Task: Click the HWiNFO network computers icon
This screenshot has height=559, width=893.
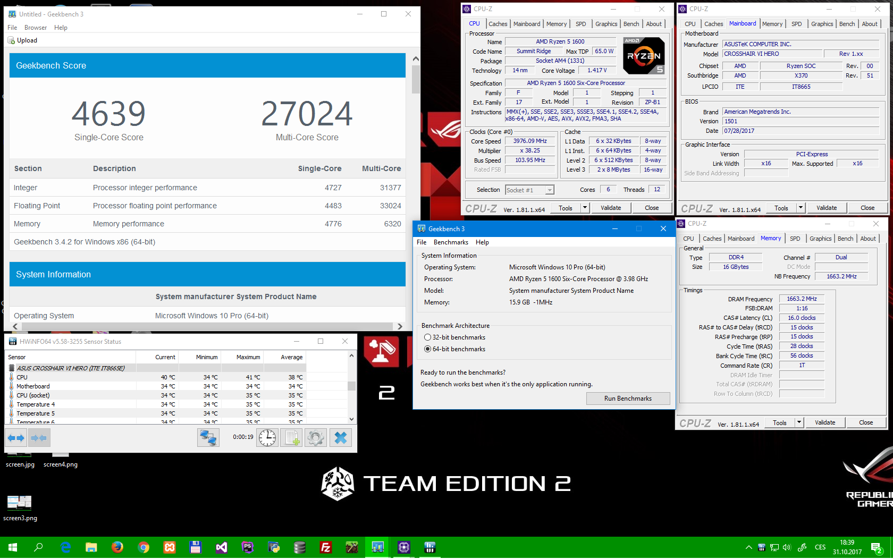Action: 208,438
